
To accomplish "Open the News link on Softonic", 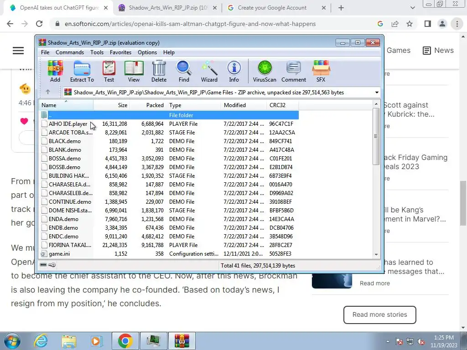I will [x=438, y=50].
